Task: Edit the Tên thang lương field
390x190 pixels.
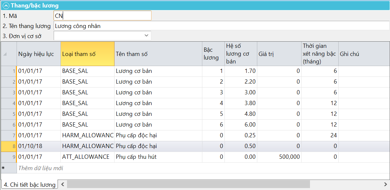Action: (221, 26)
